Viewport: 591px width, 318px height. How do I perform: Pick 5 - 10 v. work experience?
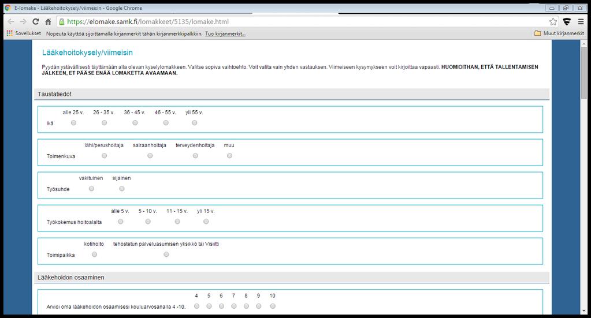point(148,221)
